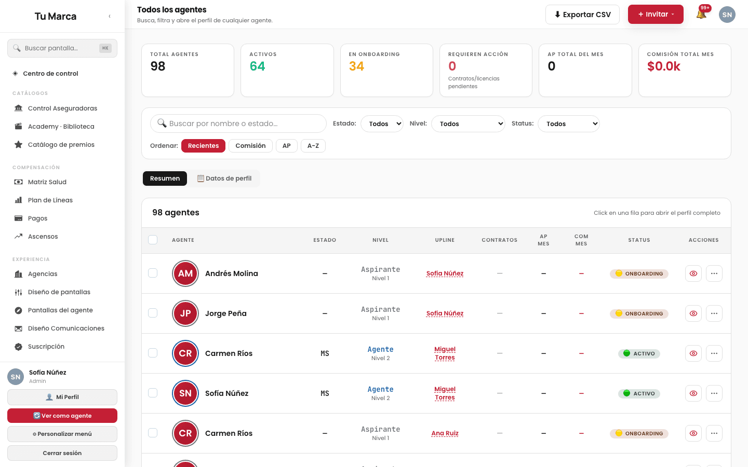The image size is (748, 467).
Task: Sort agents alphabetically A-Z
Action: pos(313,146)
